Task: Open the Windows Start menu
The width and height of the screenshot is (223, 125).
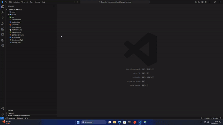Action: (78, 122)
